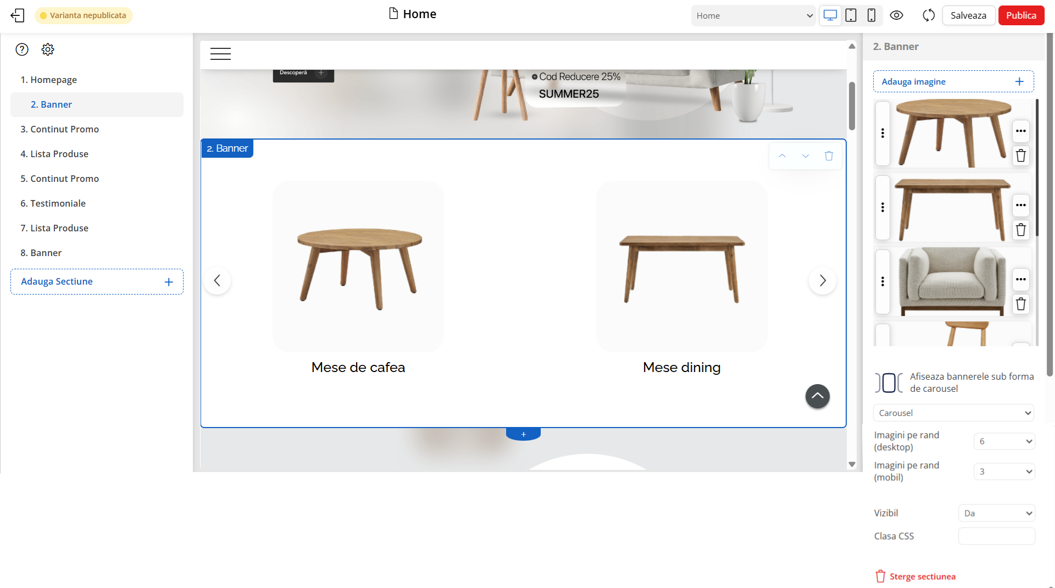This screenshot has height=588, width=1055.
Task: Open the Home page selector dropdown
Action: (x=753, y=15)
